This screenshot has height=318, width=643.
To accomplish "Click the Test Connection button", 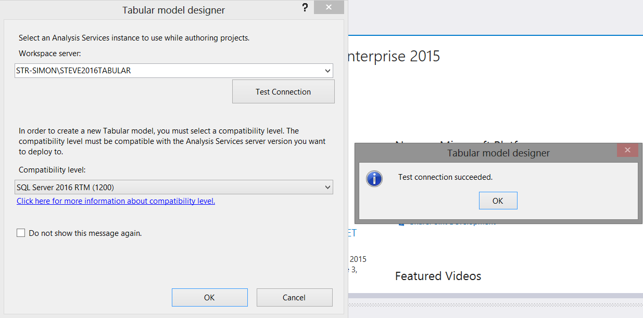I will [283, 92].
